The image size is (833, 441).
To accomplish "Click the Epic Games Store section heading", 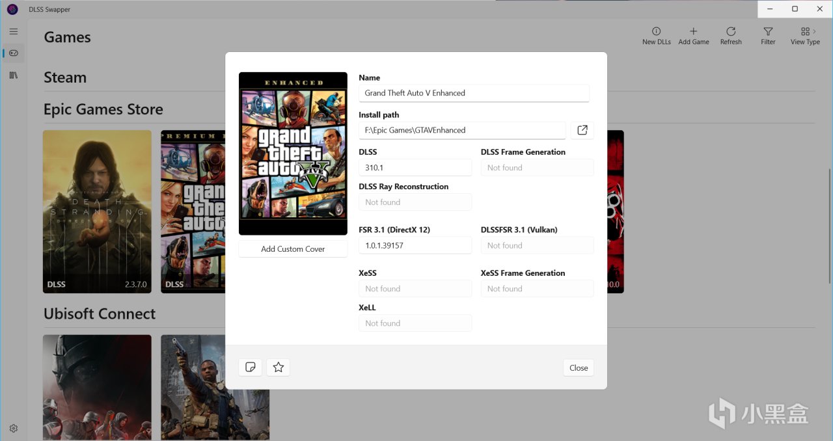I will [x=103, y=109].
